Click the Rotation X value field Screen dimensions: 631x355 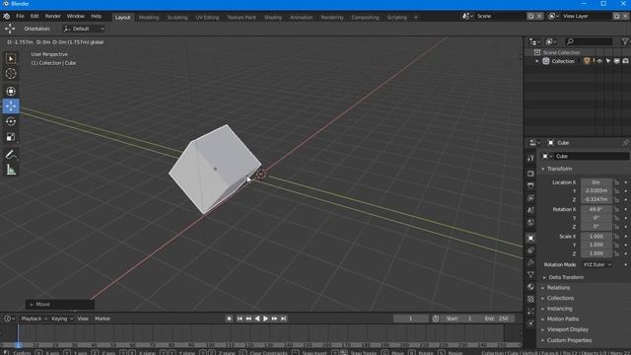pyautogui.click(x=596, y=209)
